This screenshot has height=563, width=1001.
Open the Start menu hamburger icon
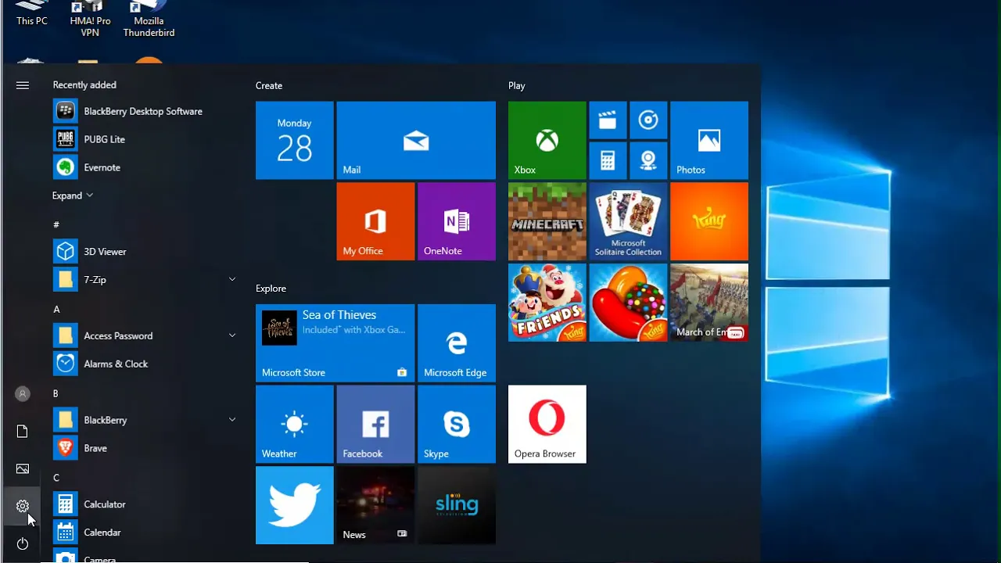23,85
